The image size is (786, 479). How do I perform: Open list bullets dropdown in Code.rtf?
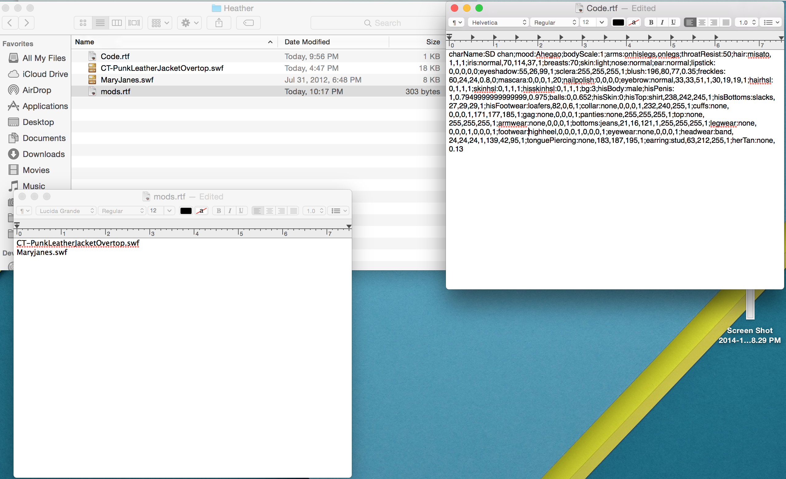click(771, 22)
